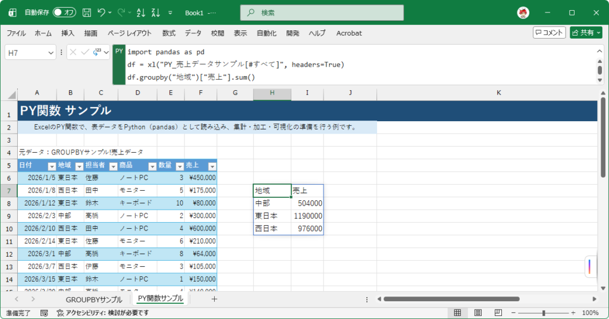The height and width of the screenshot is (319, 609).
Task: Switch to GROUPBYサンプル sheet tab
Action: tap(93, 299)
